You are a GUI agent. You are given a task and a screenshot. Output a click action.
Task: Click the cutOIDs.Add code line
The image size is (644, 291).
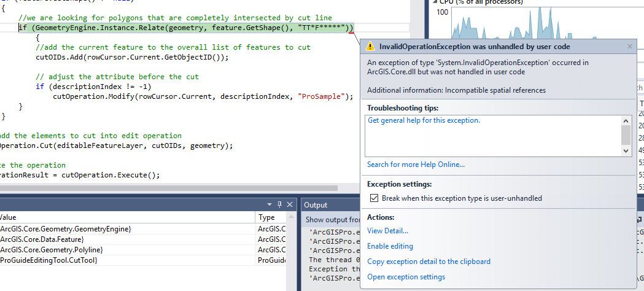[x=132, y=57]
